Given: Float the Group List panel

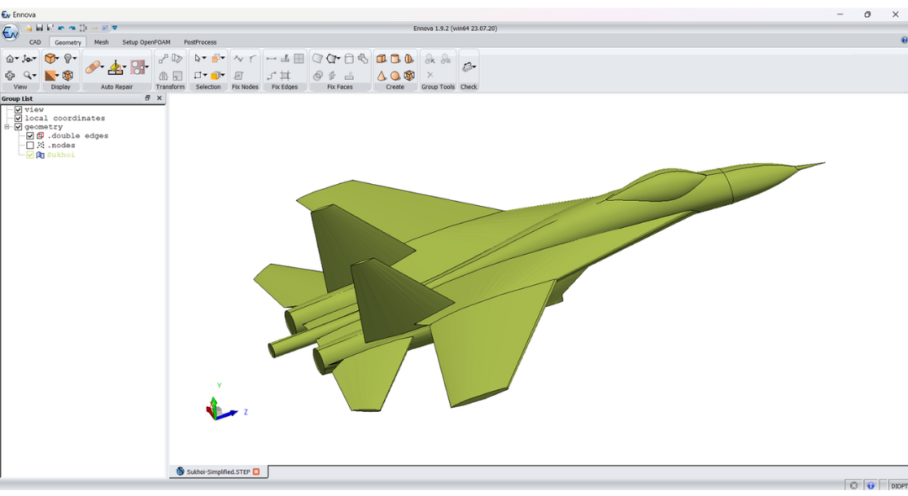Looking at the screenshot, I should 148,98.
